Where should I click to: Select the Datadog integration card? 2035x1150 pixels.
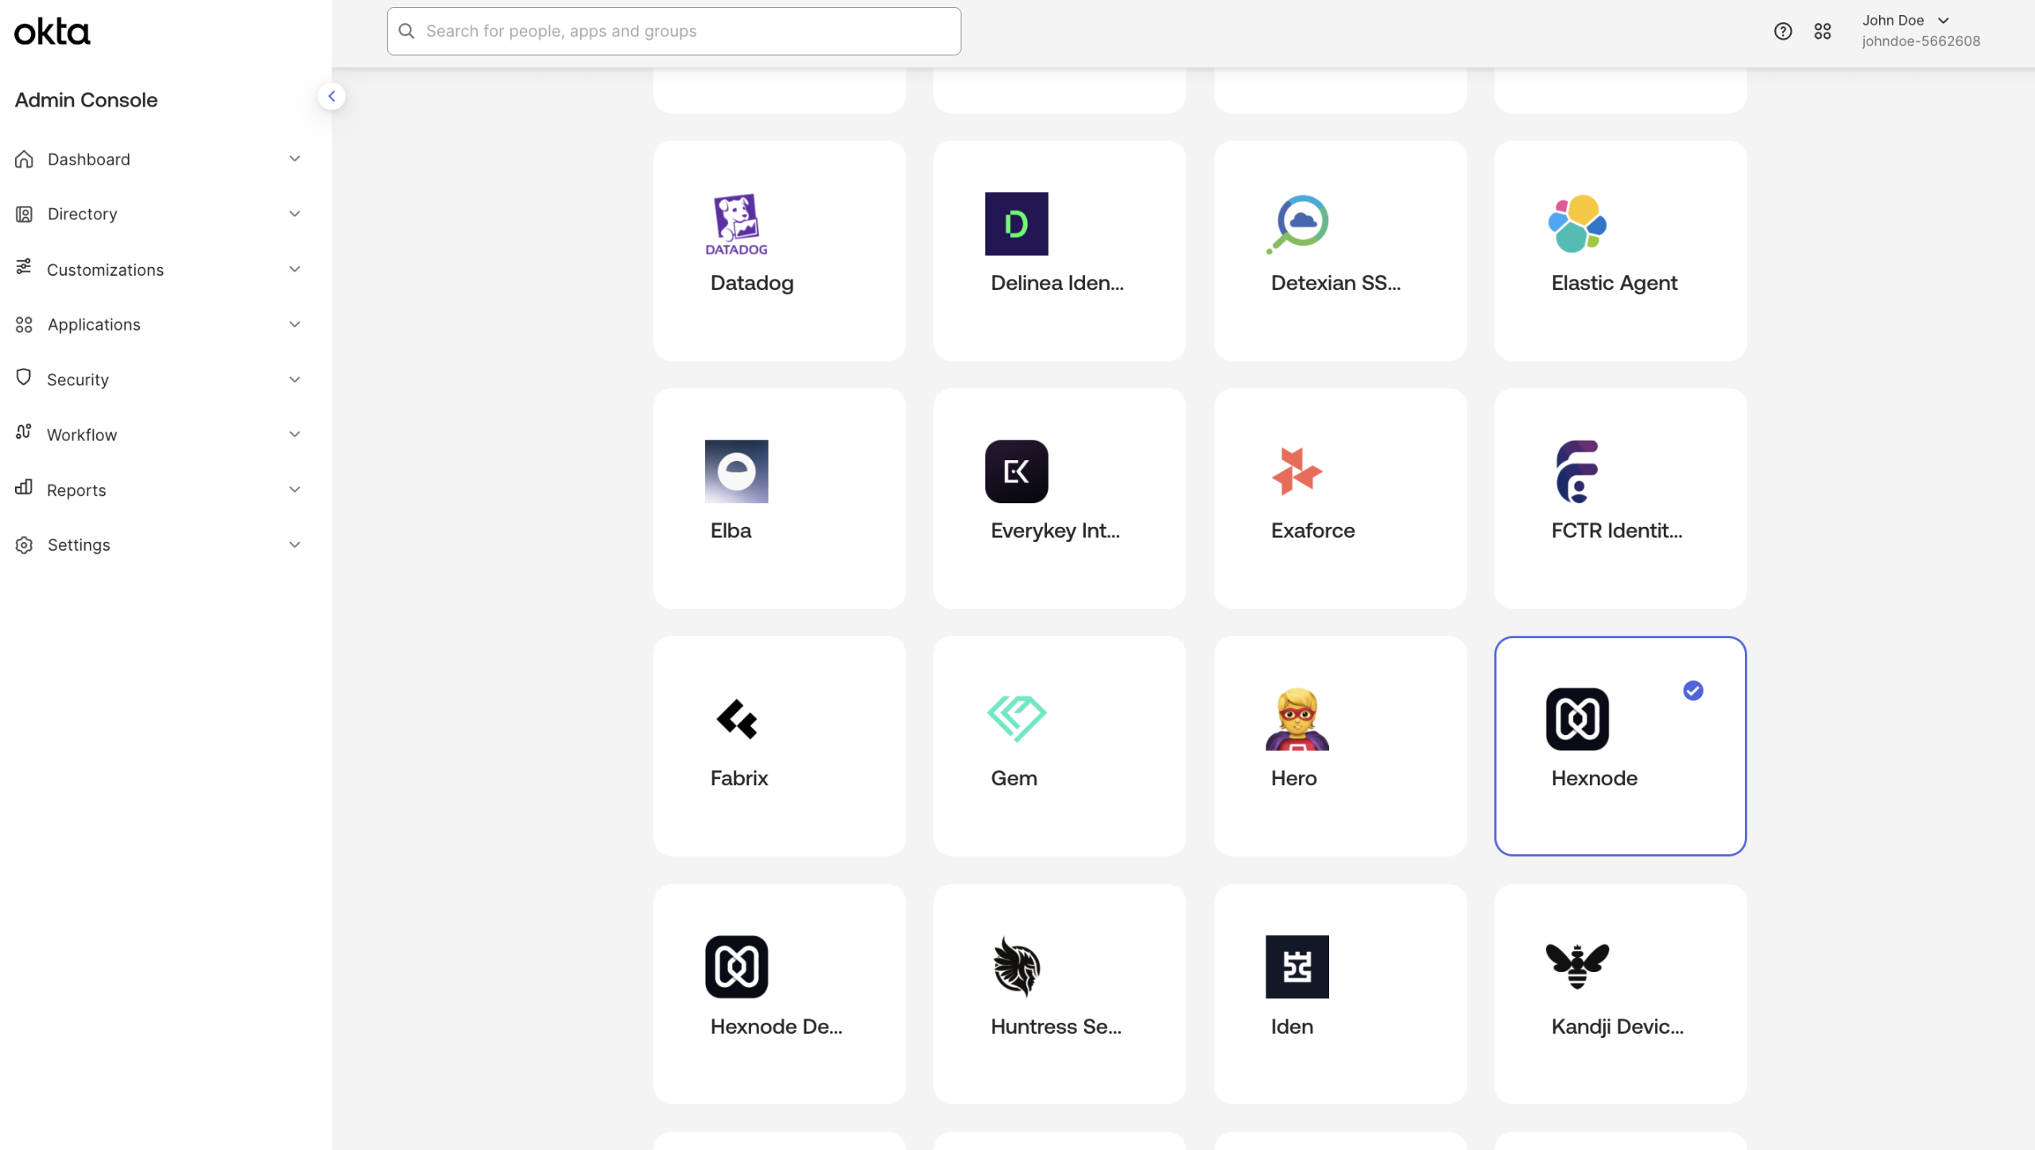coord(779,251)
